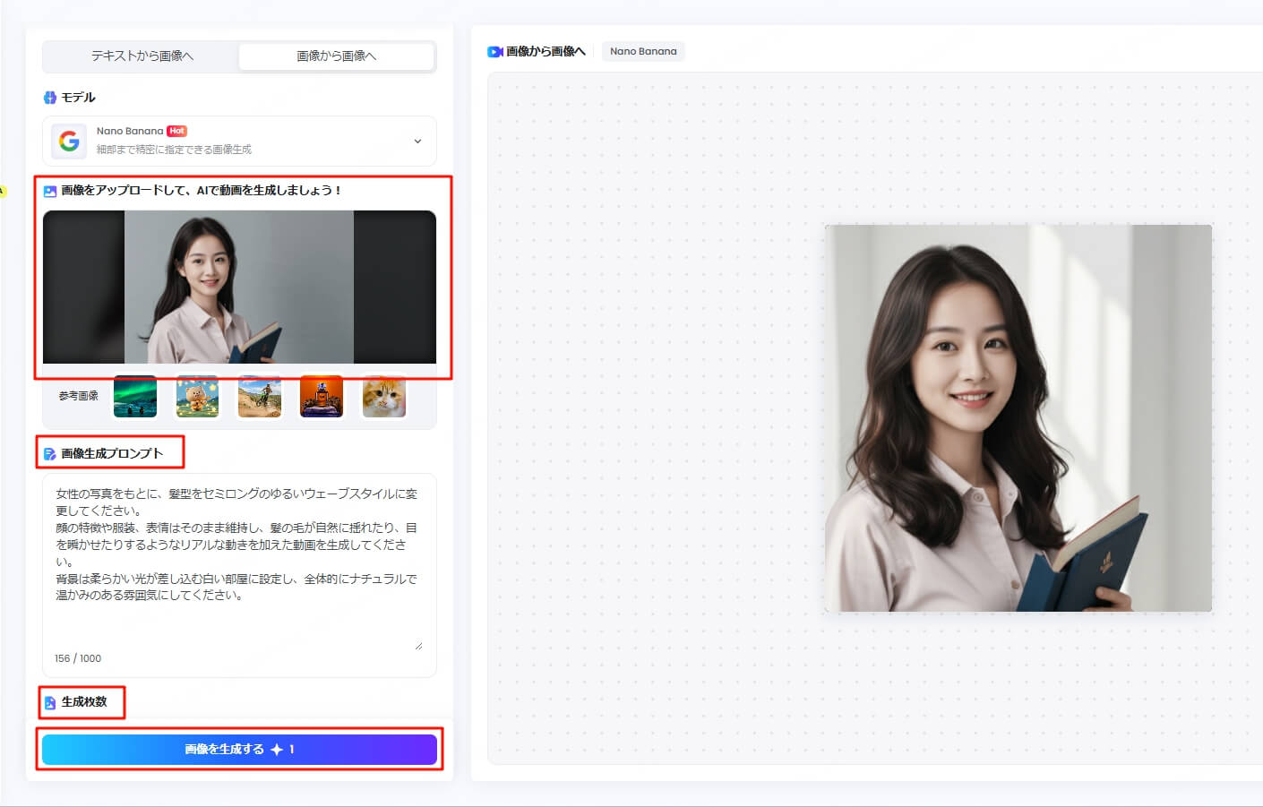Viewport: 1263px width, 807px height.
Task: Select the 画像から画像へ tab
Action: [336, 56]
